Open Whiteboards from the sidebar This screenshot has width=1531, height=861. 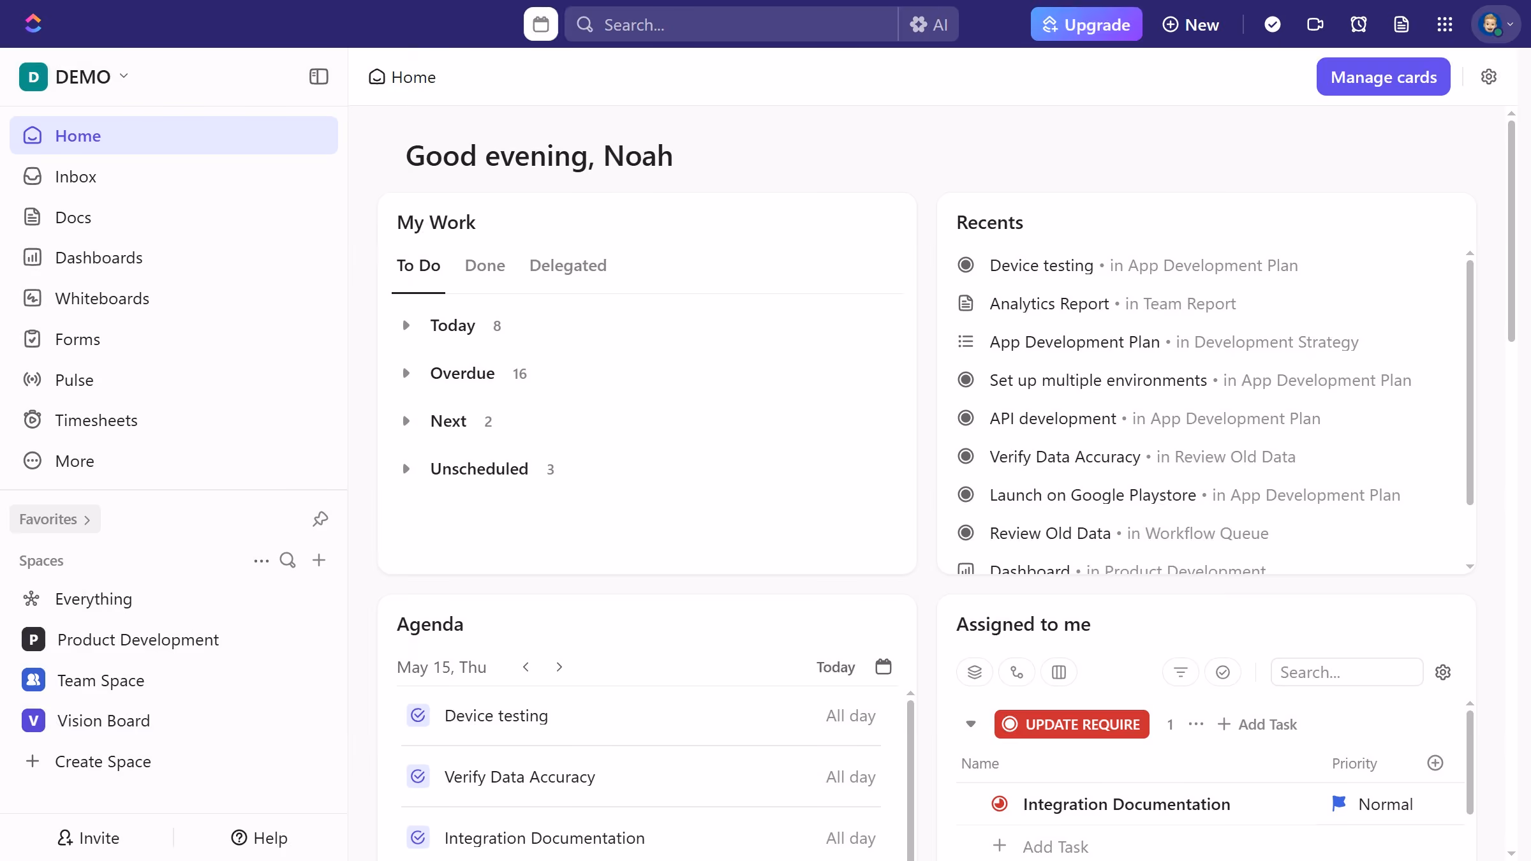point(174,298)
